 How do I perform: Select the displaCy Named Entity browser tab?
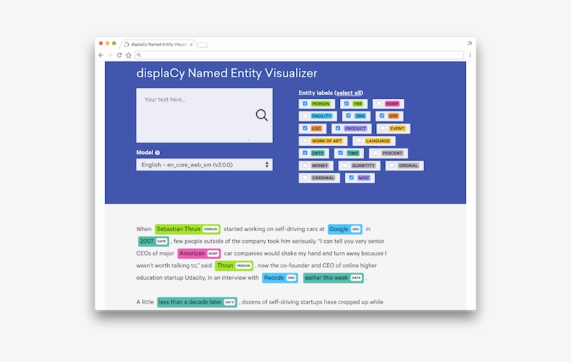(159, 45)
